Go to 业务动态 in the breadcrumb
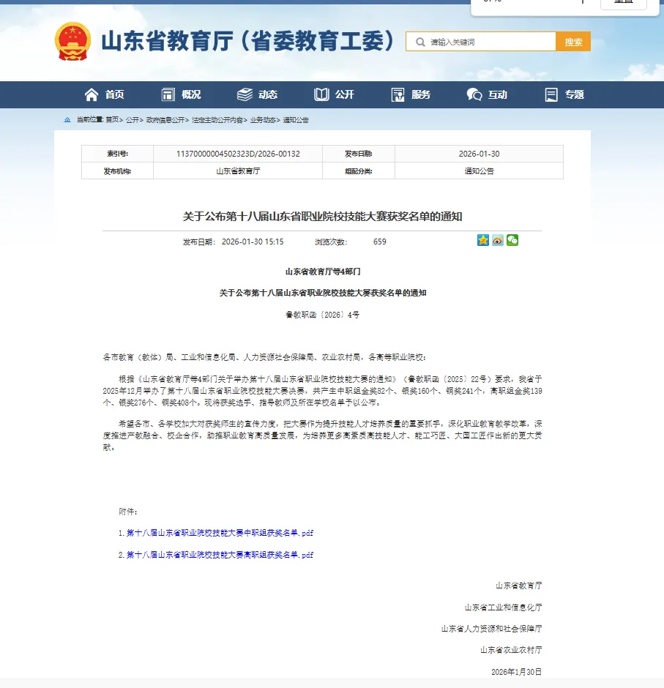 263,120
